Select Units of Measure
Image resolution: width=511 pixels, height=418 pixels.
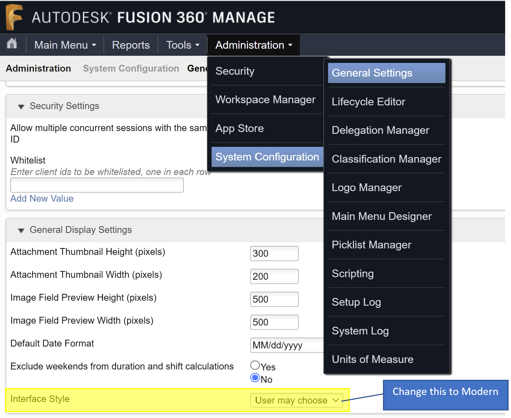[372, 359]
